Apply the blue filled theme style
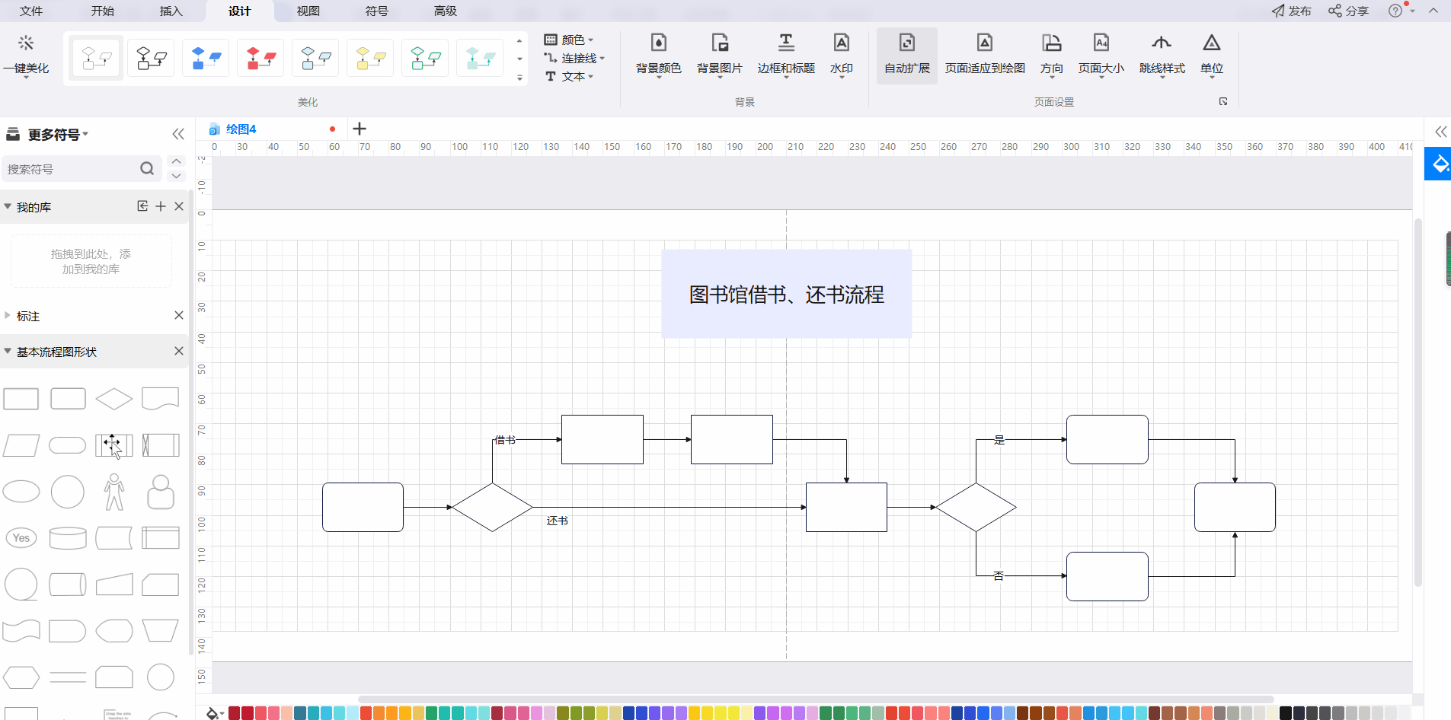Image resolution: width=1451 pixels, height=720 pixels. click(x=206, y=58)
